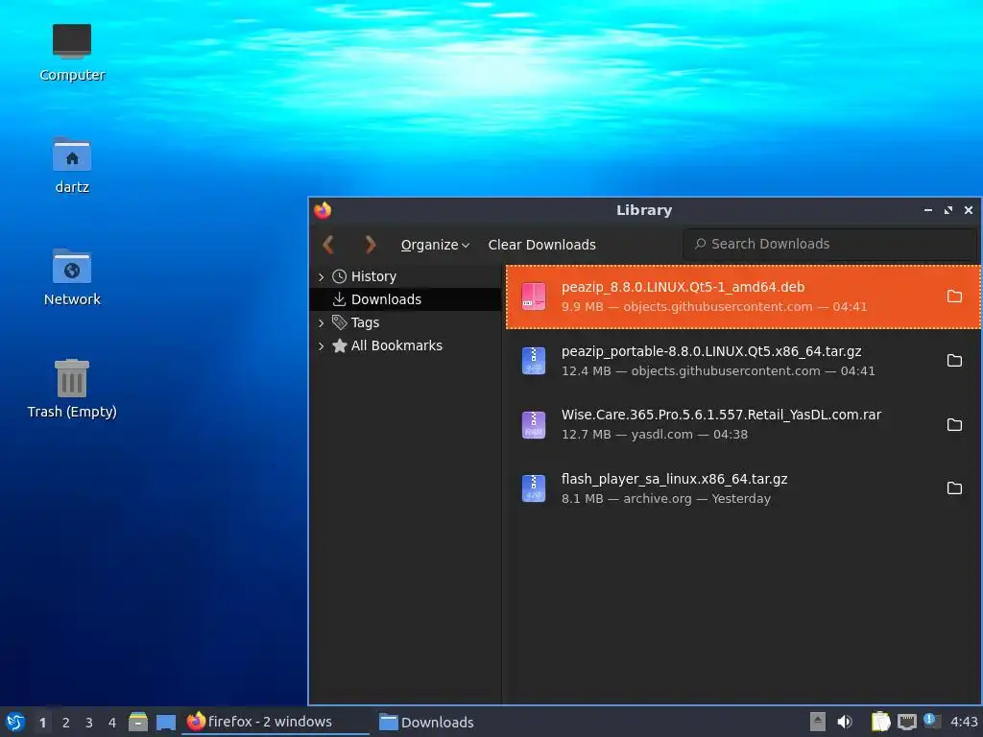The image size is (983, 737).
Task: Open the dartz home folder icon
Action: tap(72, 165)
